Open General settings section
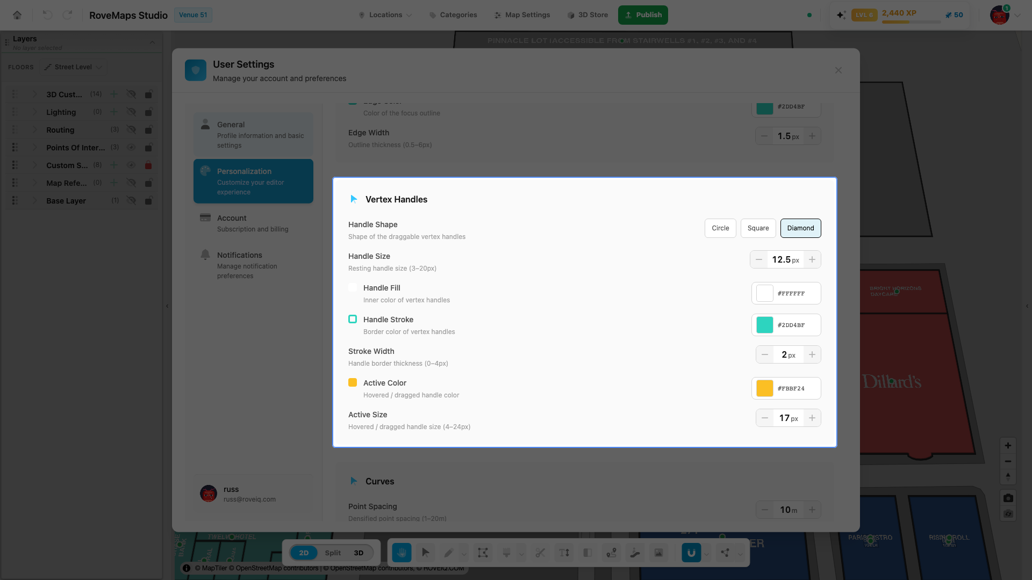This screenshot has height=580, width=1032. [253, 134]
